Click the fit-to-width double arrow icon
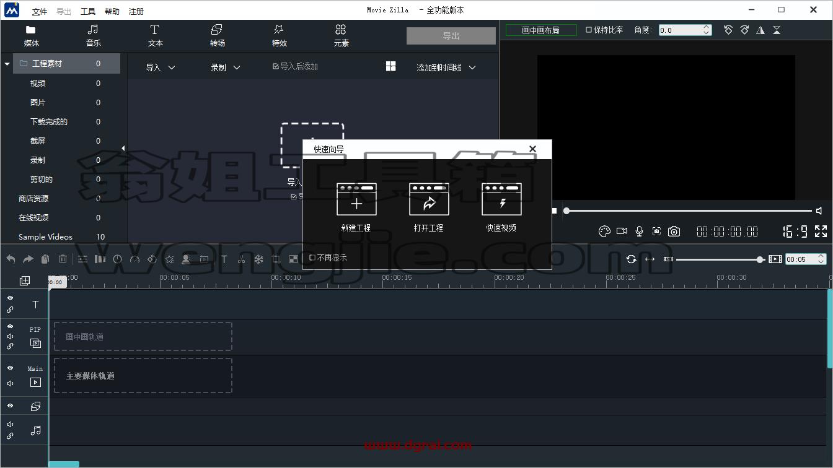 [x=650, y=259]
